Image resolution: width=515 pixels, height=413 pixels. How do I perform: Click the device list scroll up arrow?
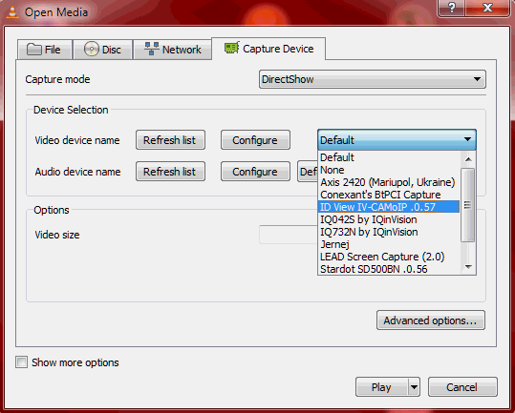(x=468, y=159)
